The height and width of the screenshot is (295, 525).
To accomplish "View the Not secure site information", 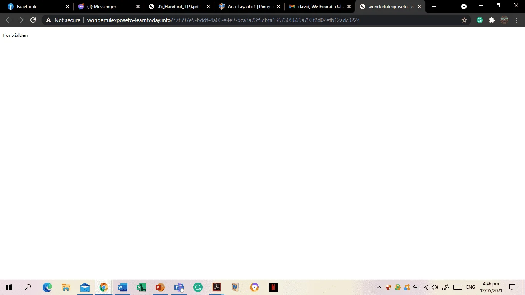I will [x=63, y=20].
